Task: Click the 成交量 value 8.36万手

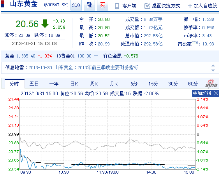Action: point(153,19)
